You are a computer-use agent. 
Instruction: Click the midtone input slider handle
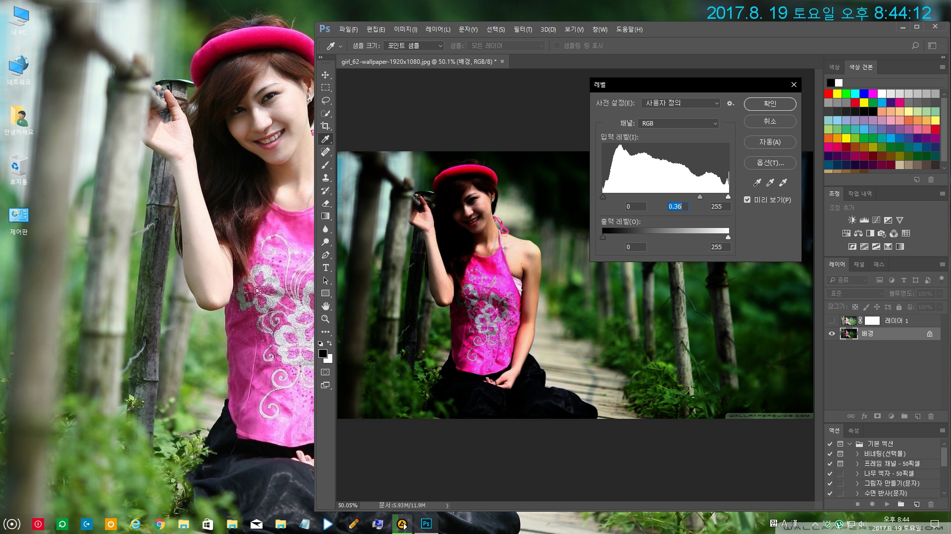click(x=699, y=197)
